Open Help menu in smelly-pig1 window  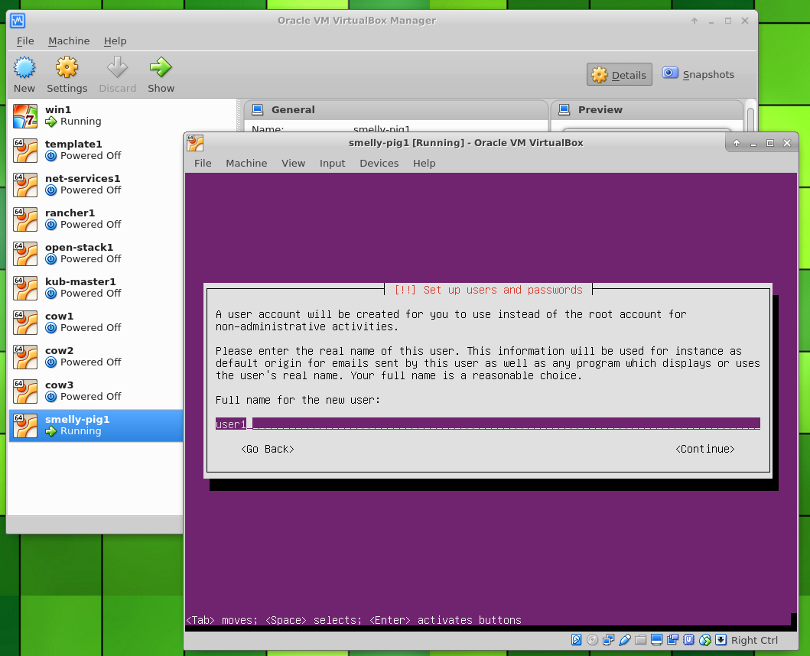(x=424, y=163)
